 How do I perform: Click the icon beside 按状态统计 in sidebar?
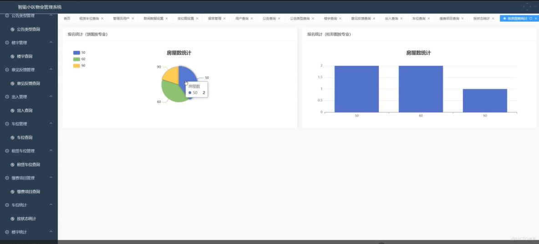click(x=13, y=219)
